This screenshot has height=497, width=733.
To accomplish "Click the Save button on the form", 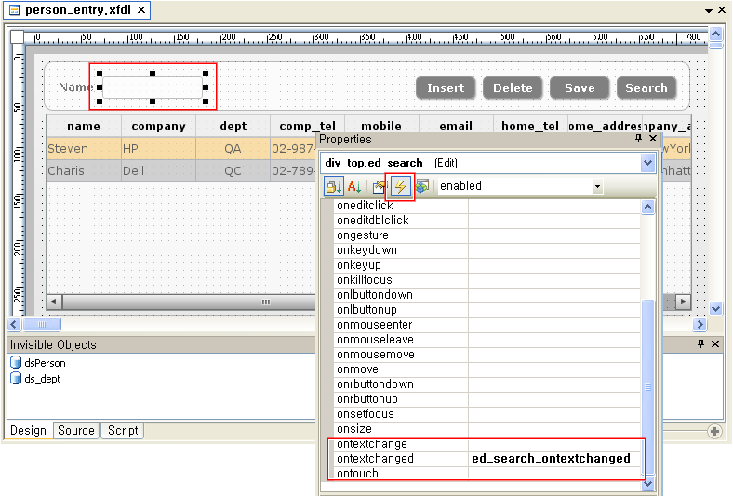I will click(580, 87).
